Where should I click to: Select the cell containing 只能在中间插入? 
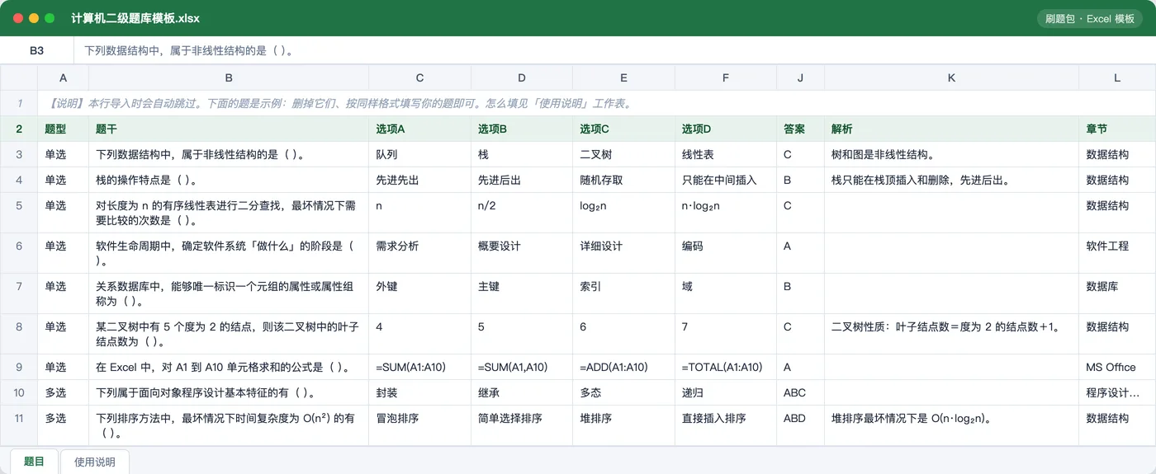point(726,180)
